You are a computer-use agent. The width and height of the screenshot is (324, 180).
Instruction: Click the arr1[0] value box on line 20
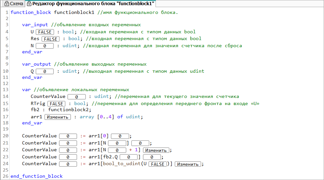[120, 136]
